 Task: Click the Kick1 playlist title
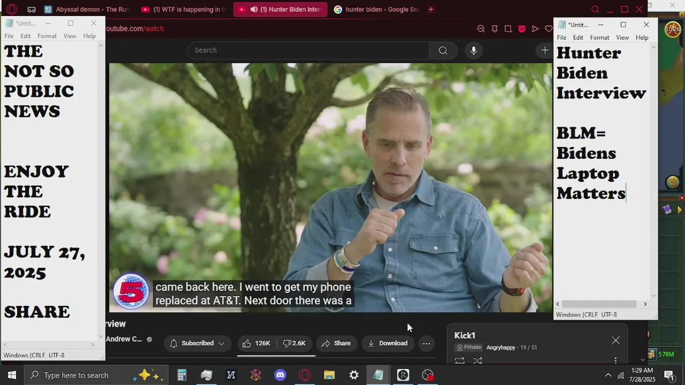coord(465,335)
